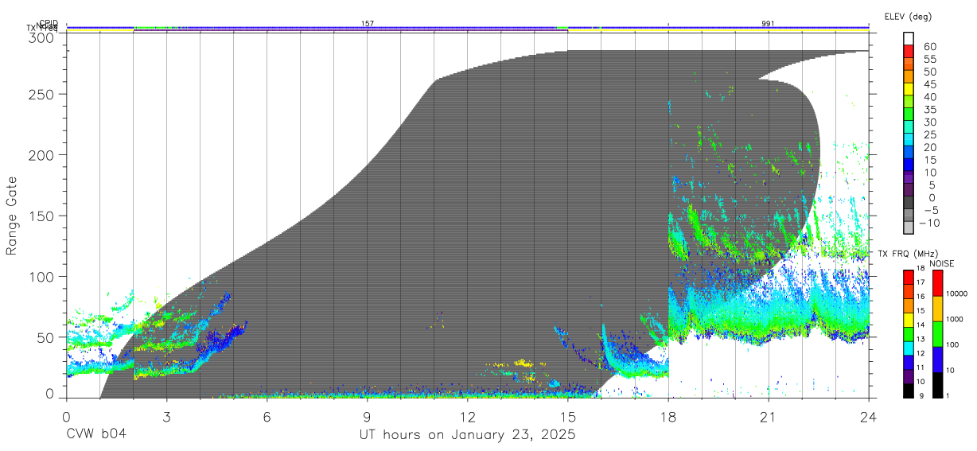
Task: Click the '12' label on TX FRQ colorbar
Action: pos(920,354)
